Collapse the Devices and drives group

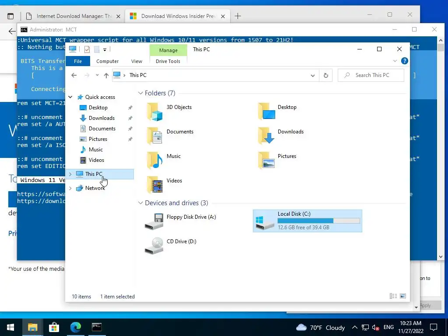140,203
